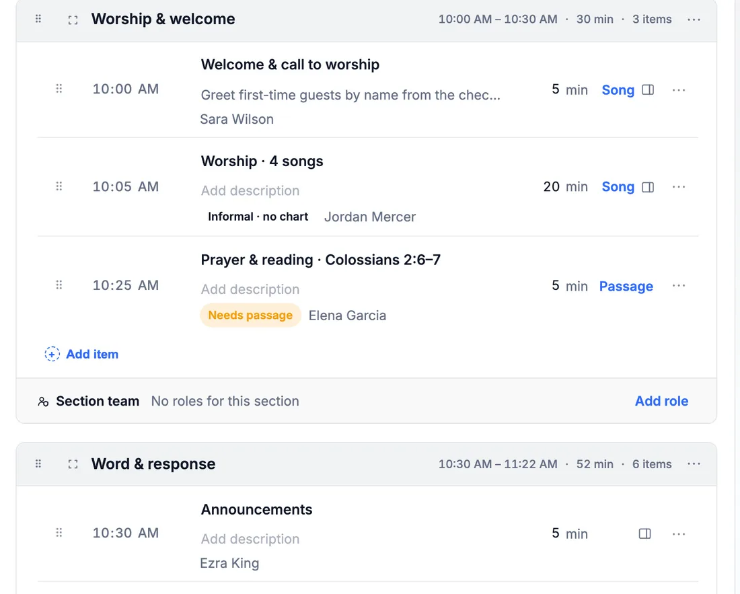This screenshot has width=740, height=594.
Task: Open the Worship & welcome section more menu
Action: pyautogui.click(x=694, y=20)
